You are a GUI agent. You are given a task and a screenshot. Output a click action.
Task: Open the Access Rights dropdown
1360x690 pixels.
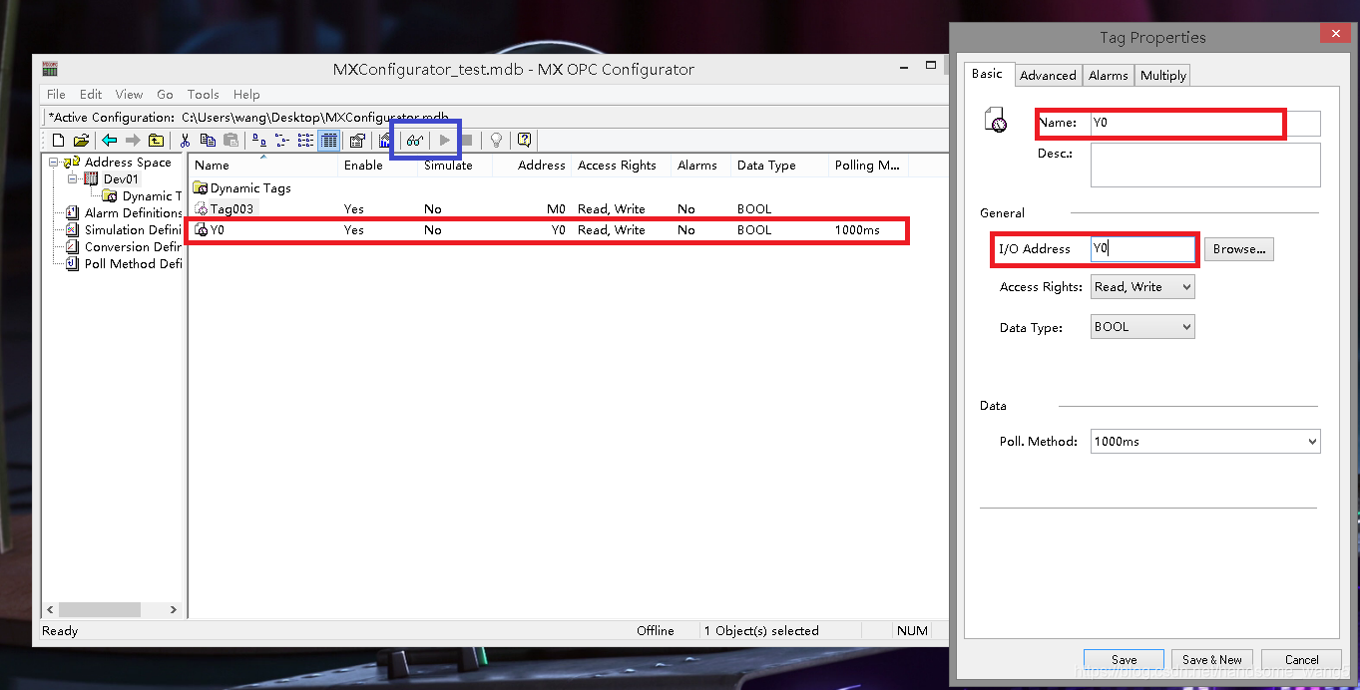click(x=1142, y=287)
